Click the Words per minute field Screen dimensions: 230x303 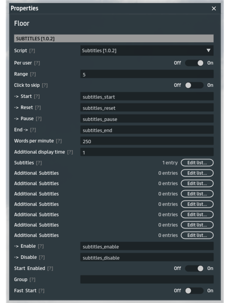click(147, 141)
